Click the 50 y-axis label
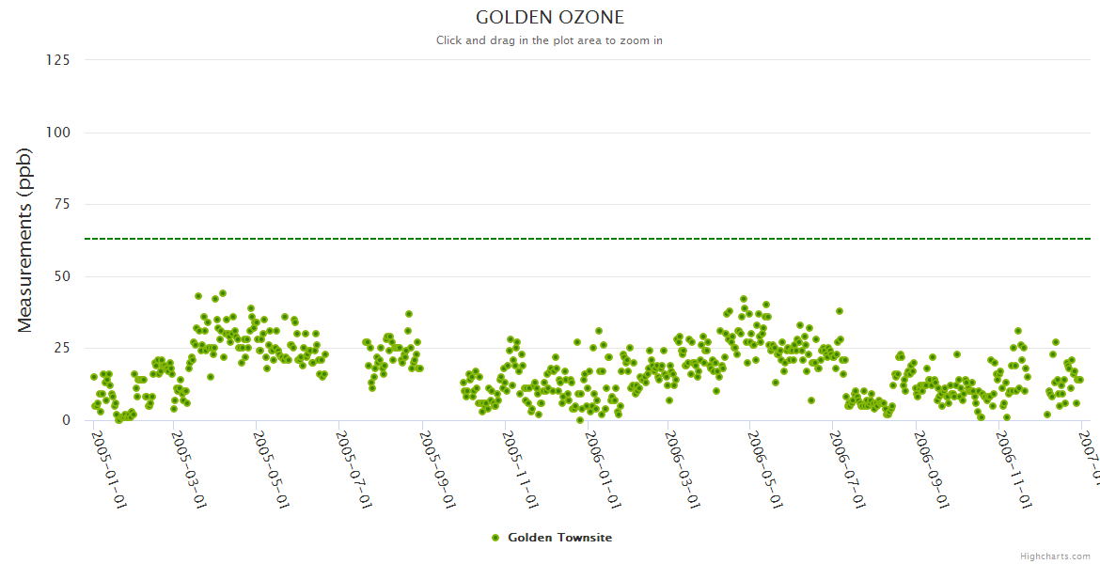The image size is (1100, 564). coord(61,276)
